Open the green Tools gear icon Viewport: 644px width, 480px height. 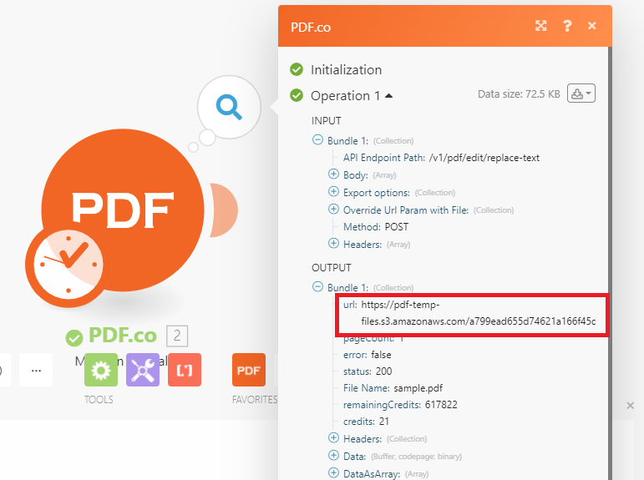pos(100,370)
